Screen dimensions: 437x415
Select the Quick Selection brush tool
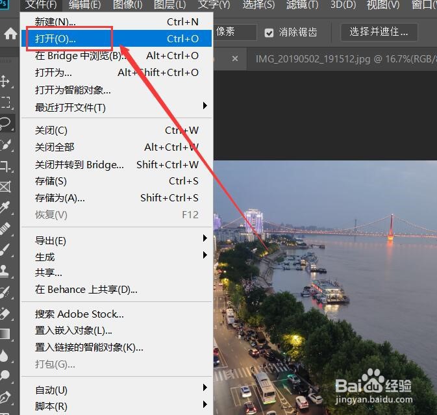coord(5,144)
